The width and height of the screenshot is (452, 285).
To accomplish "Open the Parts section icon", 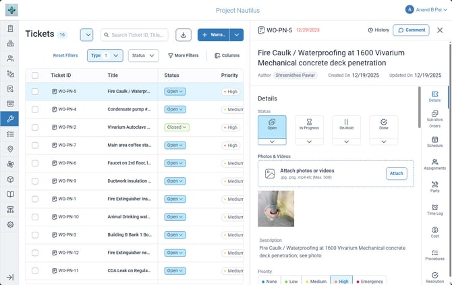I will click(x=434, y=187).
